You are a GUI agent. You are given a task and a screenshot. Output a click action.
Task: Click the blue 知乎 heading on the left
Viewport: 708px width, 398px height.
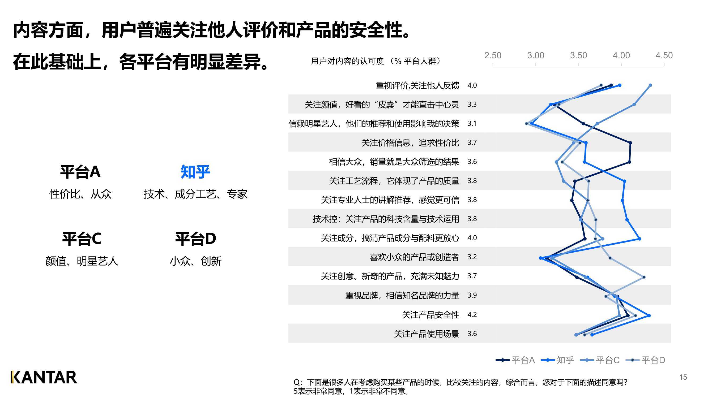tap(195, 172)
